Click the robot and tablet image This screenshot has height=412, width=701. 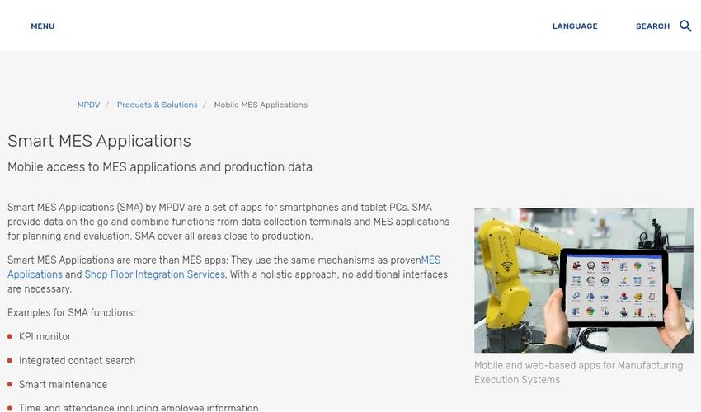coord(583,280)
